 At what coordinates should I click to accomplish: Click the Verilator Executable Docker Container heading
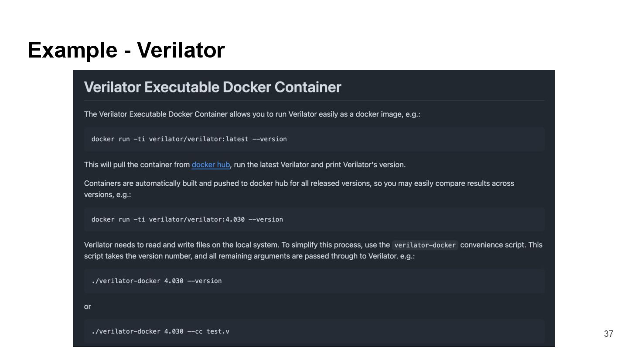[212, 87]
